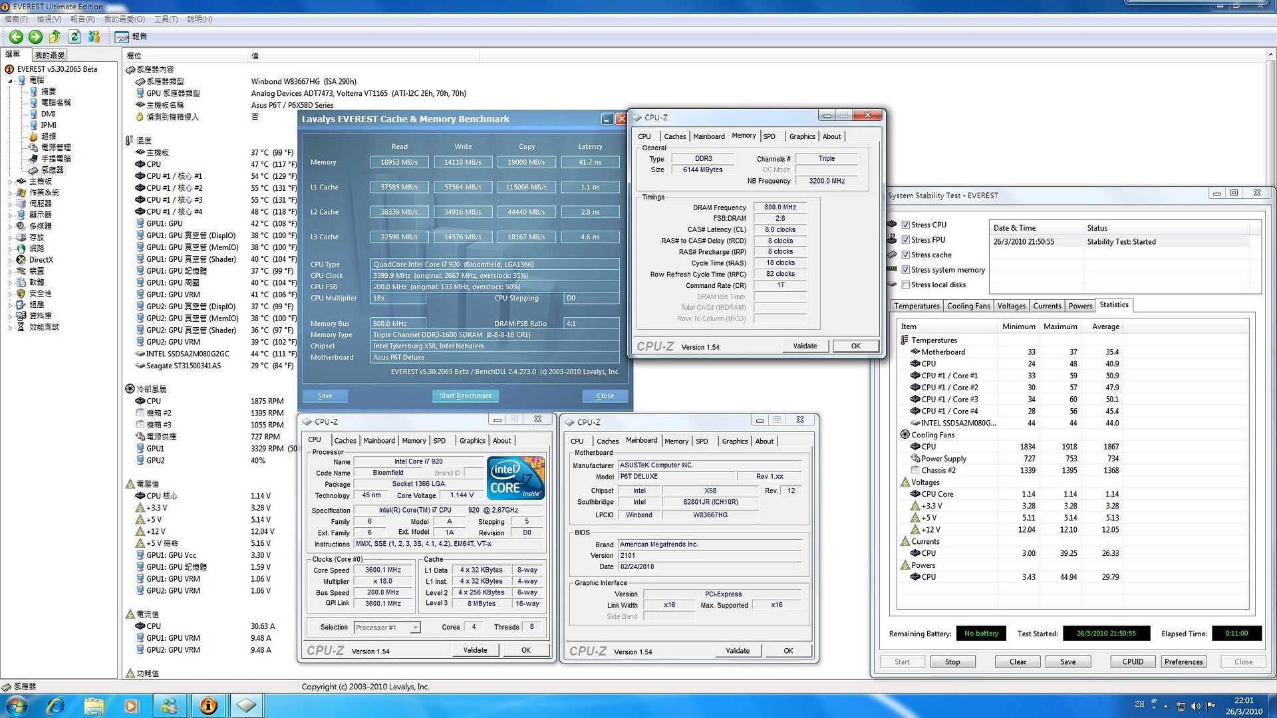Click the Intel Core i7 logo in CPU-Z
This screenshot has height=718, width=1277.
[x=516, y=478]
